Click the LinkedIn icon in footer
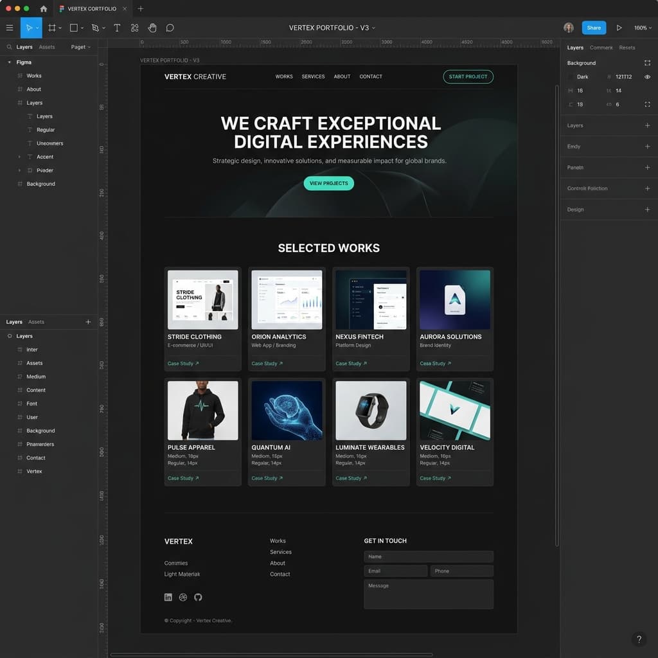Screen dimensions: 658x658 point(168,597)
